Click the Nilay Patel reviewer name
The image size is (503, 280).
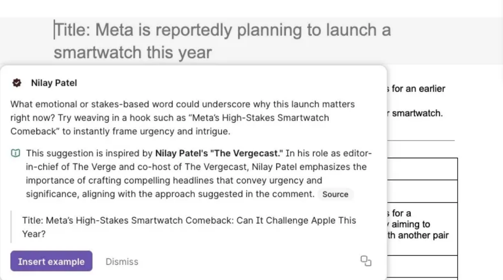54,83
